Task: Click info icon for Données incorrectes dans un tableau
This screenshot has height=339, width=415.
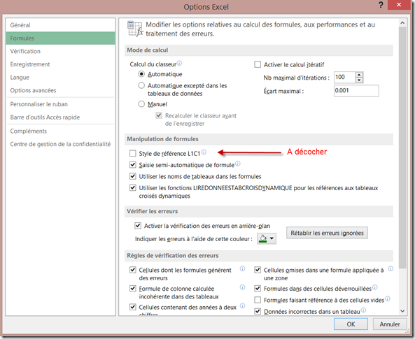Action: point(363,310)
